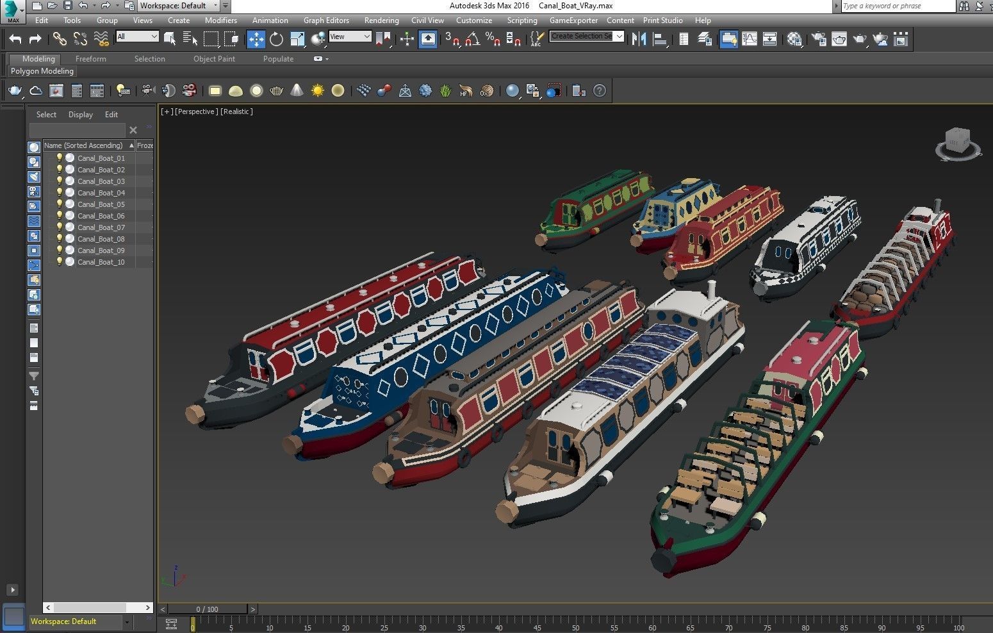993x633 pixels.
Task: Activate the Select and Rotate tool
Action: click(x=276, y=39)
